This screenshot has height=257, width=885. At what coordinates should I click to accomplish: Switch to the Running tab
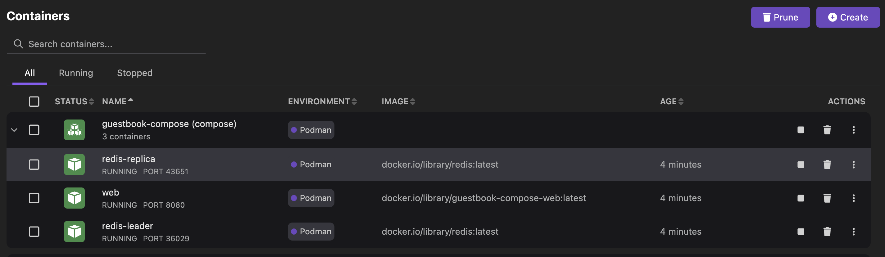76,73
